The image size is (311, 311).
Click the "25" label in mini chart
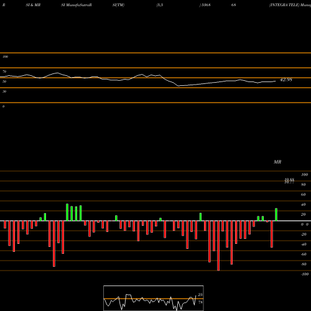click(x=200, y=295)
